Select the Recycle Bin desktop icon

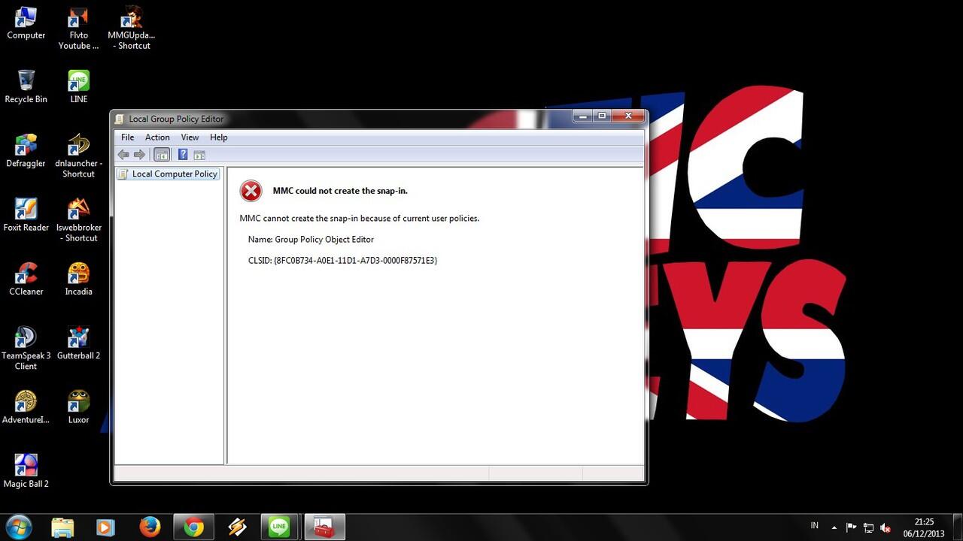[x=26, y=86]
